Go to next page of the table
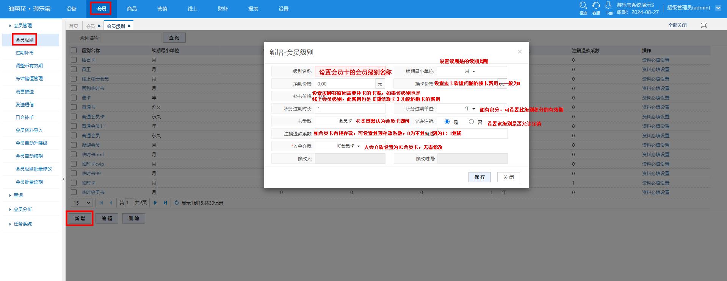Viewport: 727px width, 281px height. click(x=155, y=203)
